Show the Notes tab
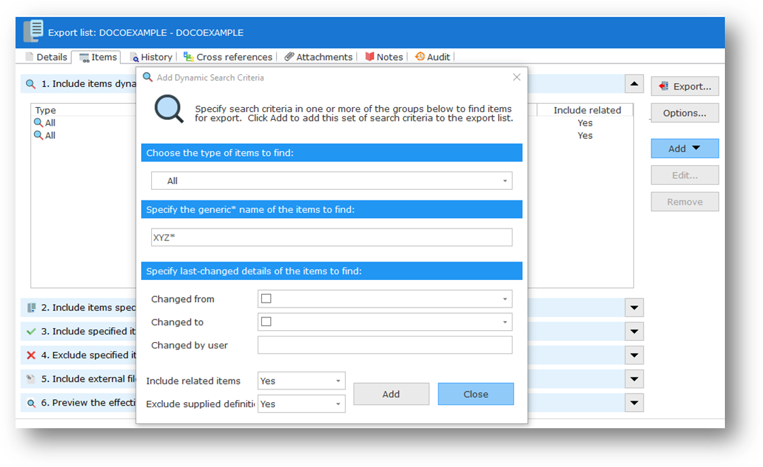The image size is (763, 467). [385, 57]
